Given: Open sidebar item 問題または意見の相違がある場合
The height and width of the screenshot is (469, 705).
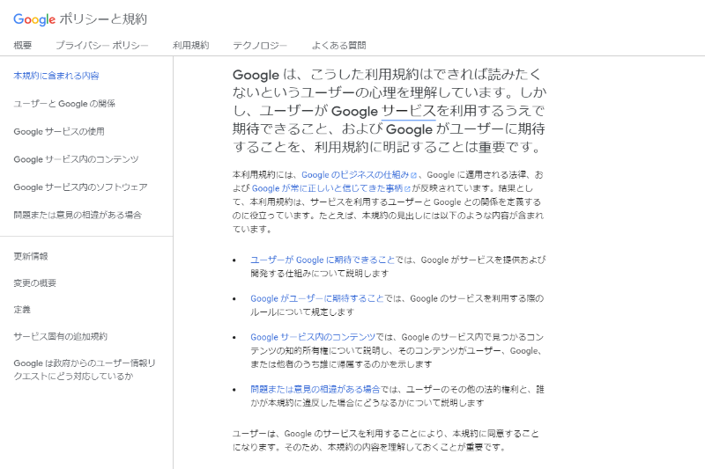Looking at the screenshot, I should (x=78, y=215).
